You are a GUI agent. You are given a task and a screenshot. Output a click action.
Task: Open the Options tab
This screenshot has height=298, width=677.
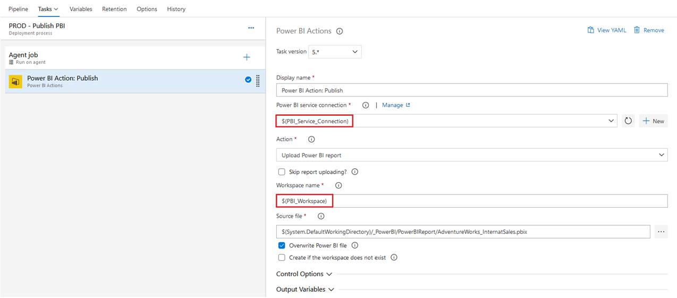(147, 9)
